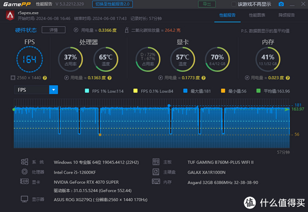The height and width of the screenshot is (212, 308).
Task: Click the NVIDIA GeForce RTX 4070 SUPER text
Action: tap(86, 182)
